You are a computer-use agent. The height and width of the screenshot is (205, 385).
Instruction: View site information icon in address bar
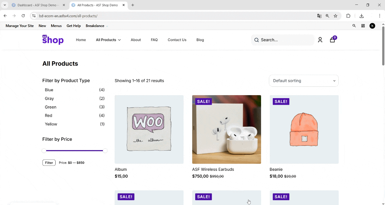point(34,16)
